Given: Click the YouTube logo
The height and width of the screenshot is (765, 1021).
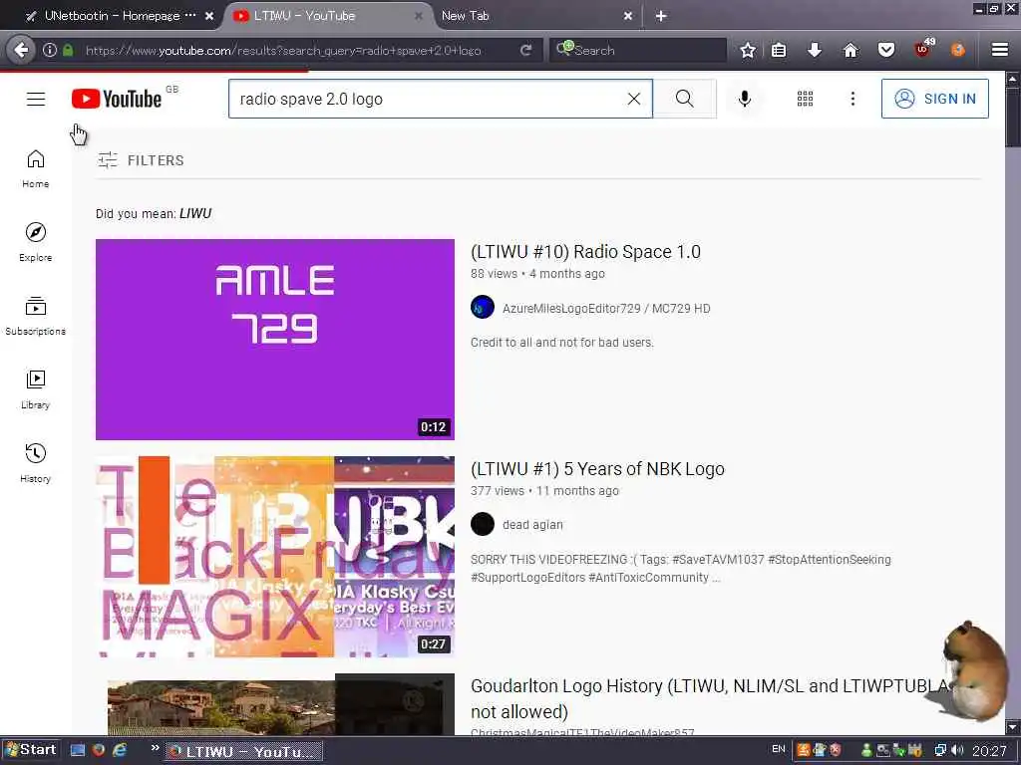Looking at the screenshot, I should [x=118, y=99].
